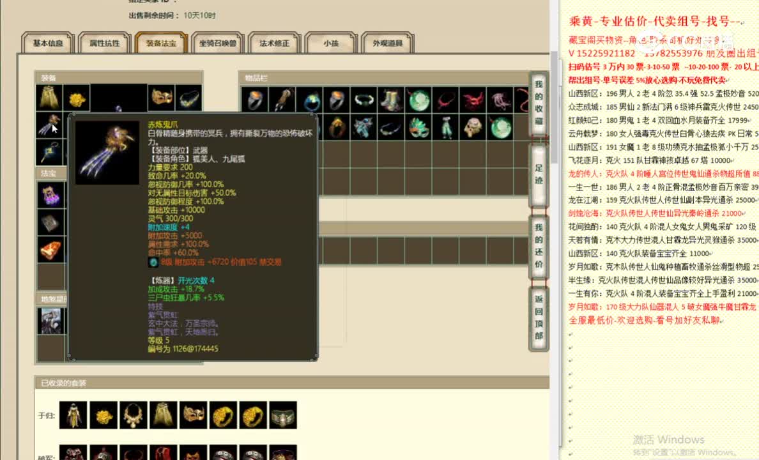Click the line 全服最低价-欢迎选购-看号加好友私聊
This screenshot has height=460, width=759.
[x=644, y=320]
